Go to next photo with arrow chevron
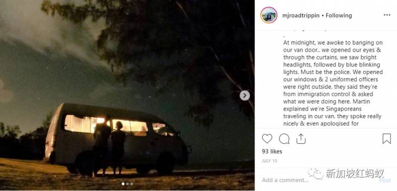The image size is (397, 191). coord(245,95)
